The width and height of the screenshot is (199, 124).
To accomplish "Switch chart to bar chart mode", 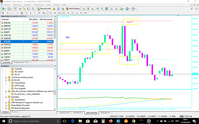I will click(84, 9).
